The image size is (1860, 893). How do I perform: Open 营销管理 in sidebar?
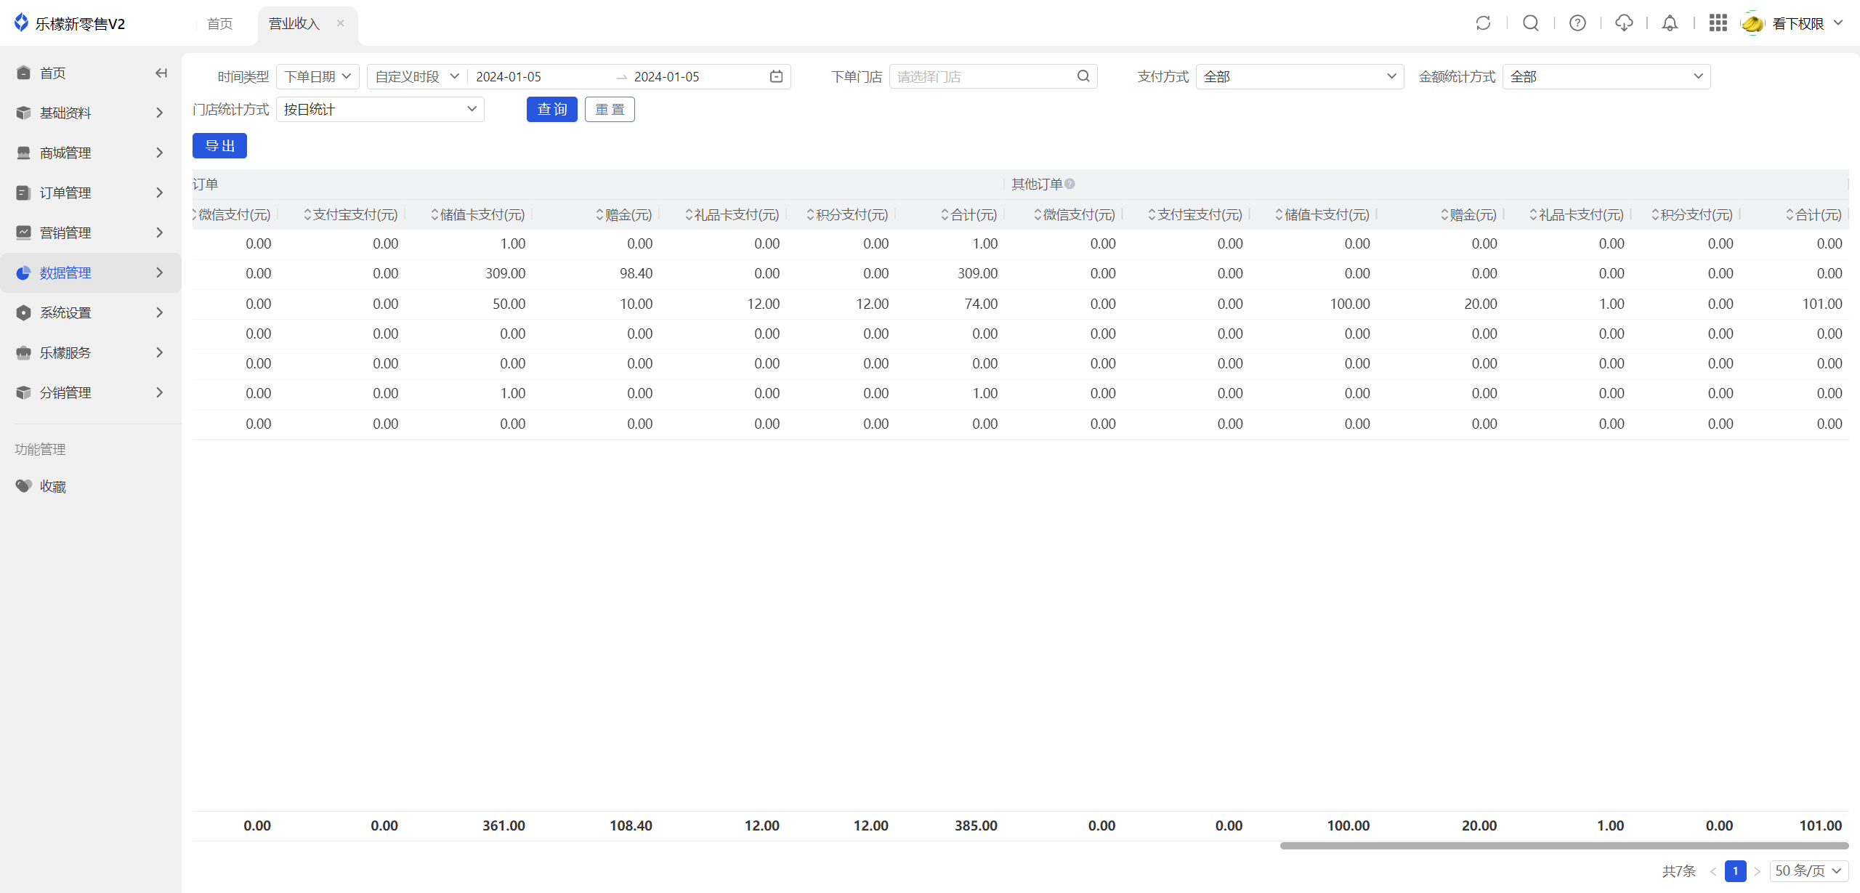click(x=91, y=233)
